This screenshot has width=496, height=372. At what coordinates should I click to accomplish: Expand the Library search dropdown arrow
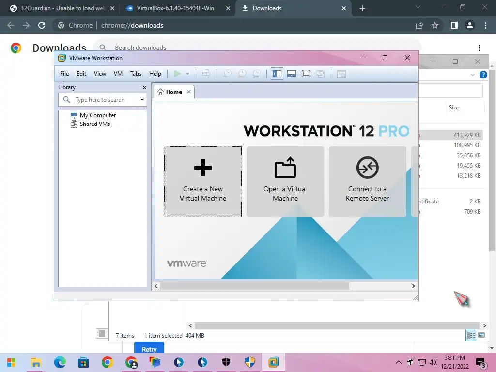[142, 100]
